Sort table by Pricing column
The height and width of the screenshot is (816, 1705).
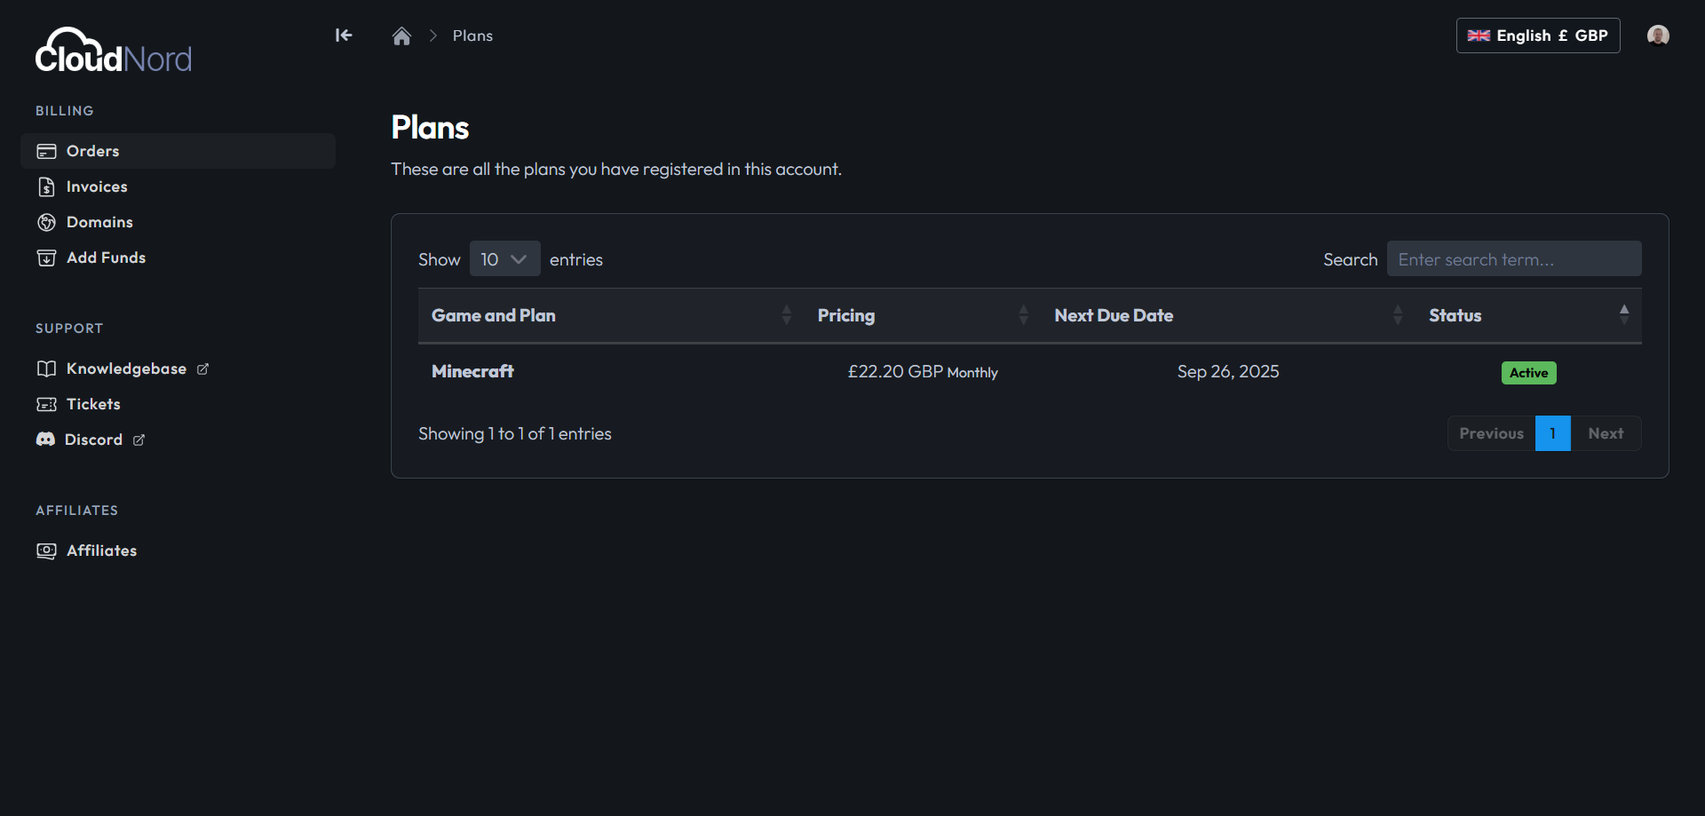point(845,315)
